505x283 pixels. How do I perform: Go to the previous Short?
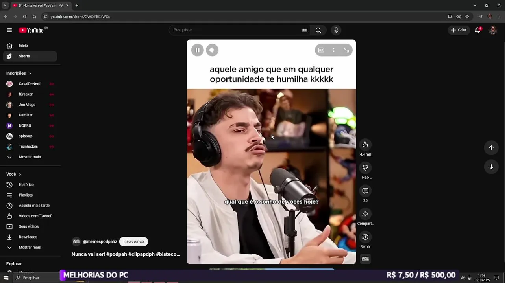491,148
